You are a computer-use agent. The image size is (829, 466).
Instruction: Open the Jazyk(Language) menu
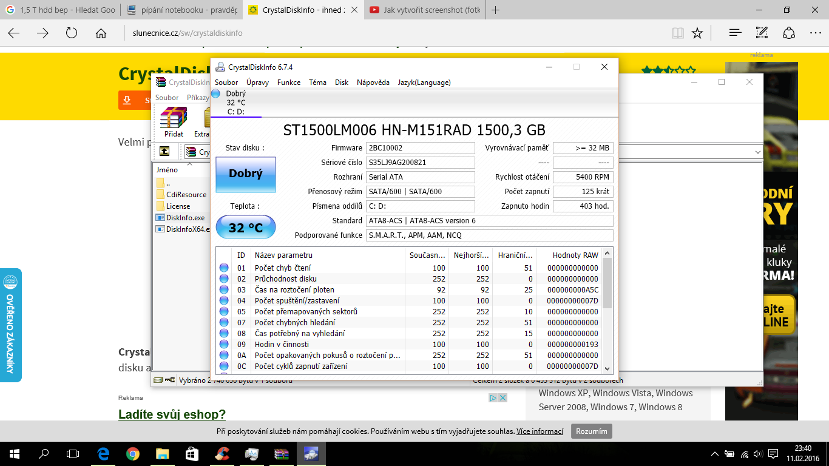point(424,83)
